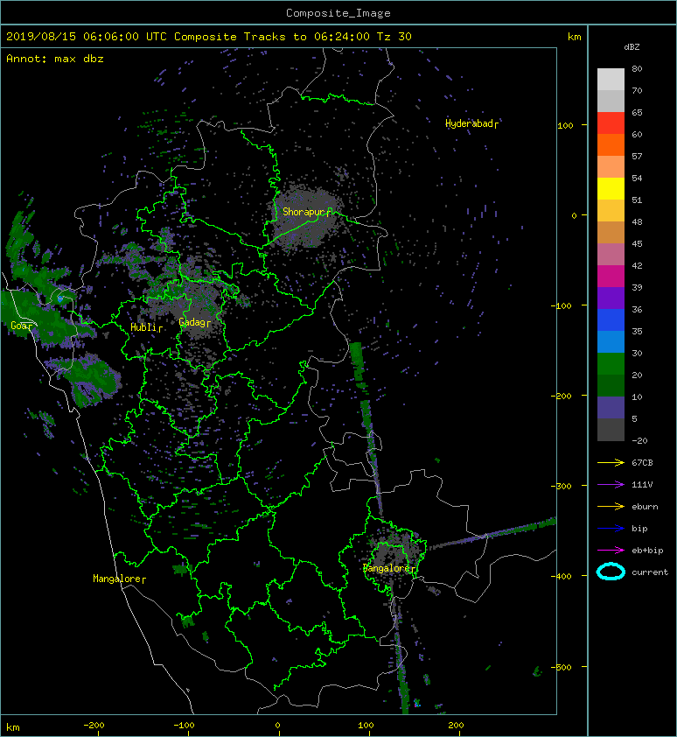Select the bright yellow 51-54 dBZ band

point(611,189)
